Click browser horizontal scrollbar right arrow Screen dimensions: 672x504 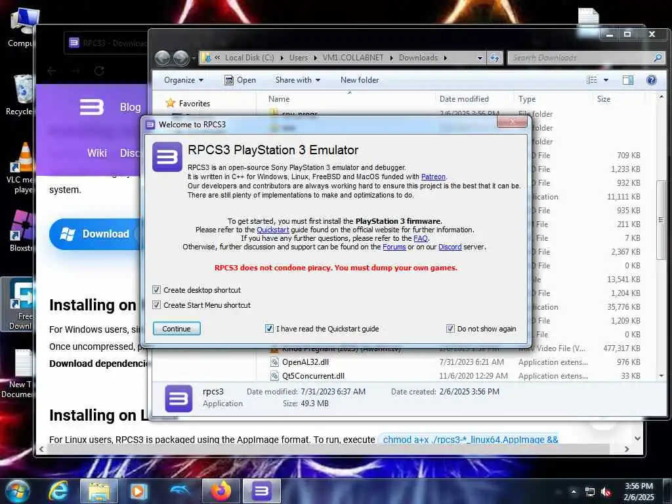point(627,449)
